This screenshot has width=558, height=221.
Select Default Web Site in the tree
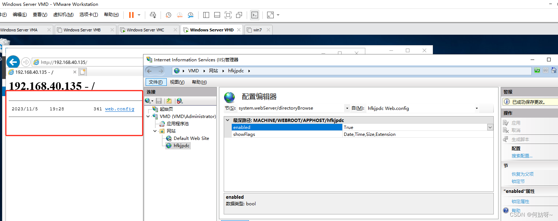[191, 138]
